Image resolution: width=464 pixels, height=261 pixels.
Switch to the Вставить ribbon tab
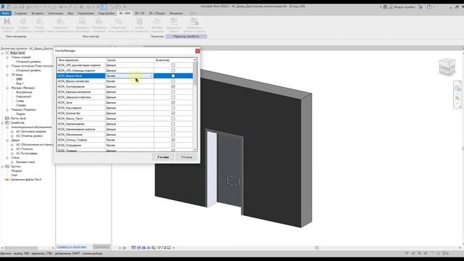pos(37,13)
